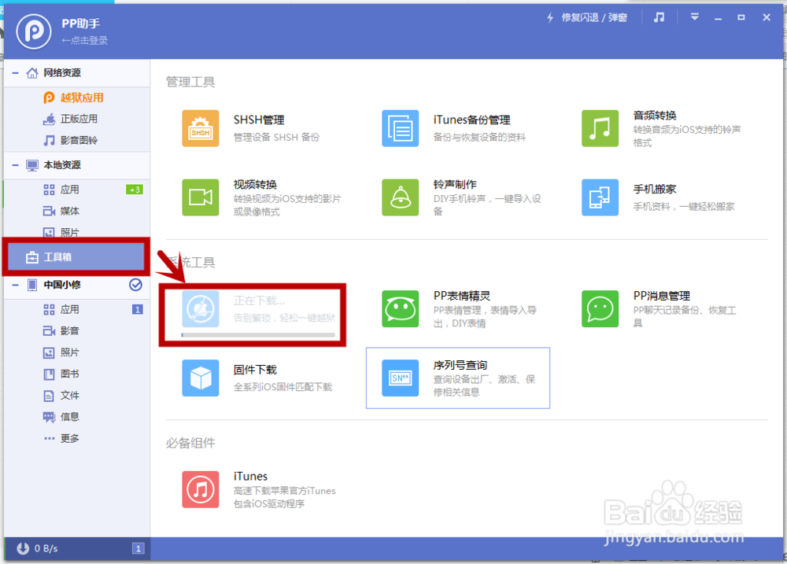Image resolution: width=787 pixels, height=564 pixels.
Task: Open iTunes备份管理 tool icon
Action: [400, 128]
